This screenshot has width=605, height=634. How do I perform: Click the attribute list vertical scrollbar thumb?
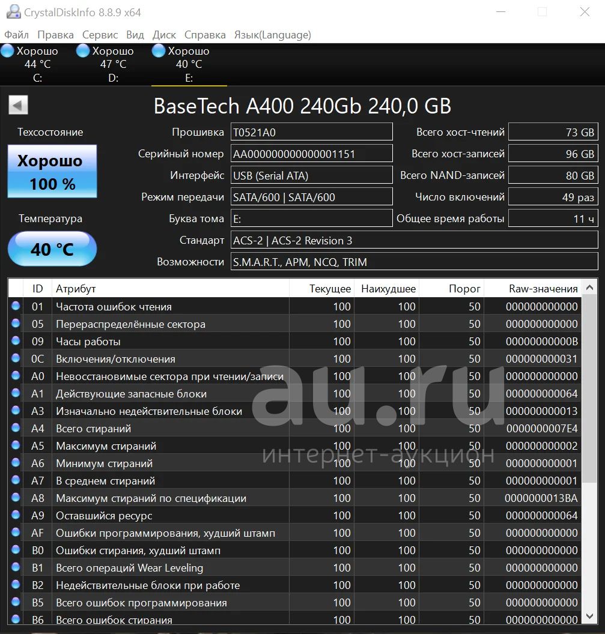pos(589,388)
